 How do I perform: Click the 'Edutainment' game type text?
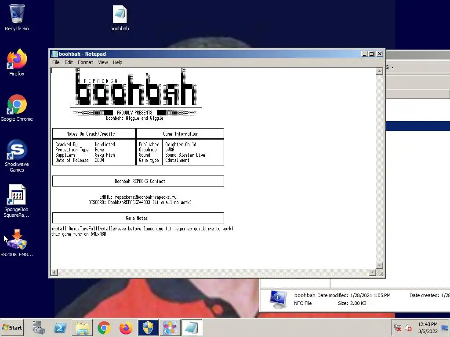177,160
